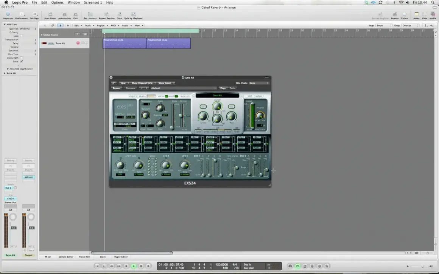
Task: Click the Pause button in the transport
Action: [141, 266]
